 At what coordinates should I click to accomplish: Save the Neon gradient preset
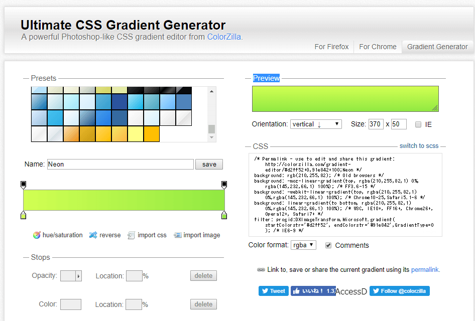[x=209, y=165]
